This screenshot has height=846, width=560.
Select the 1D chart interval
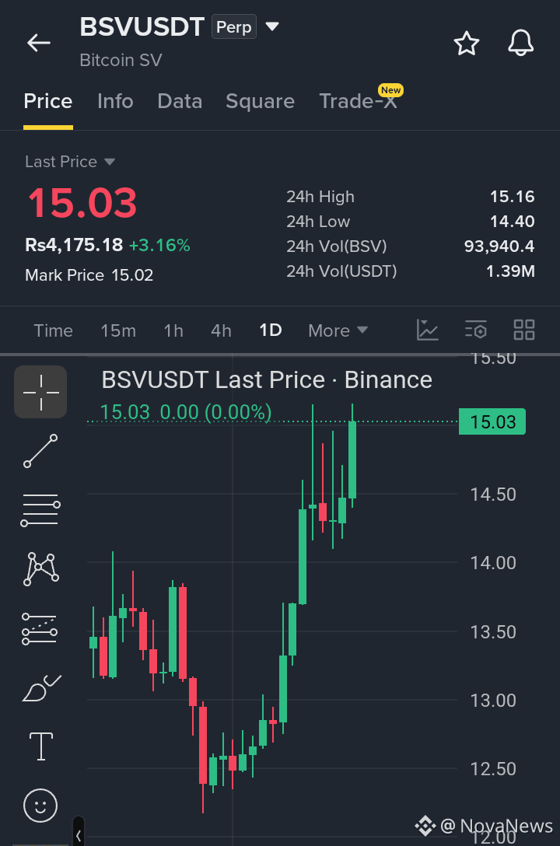tap(271, 330)
